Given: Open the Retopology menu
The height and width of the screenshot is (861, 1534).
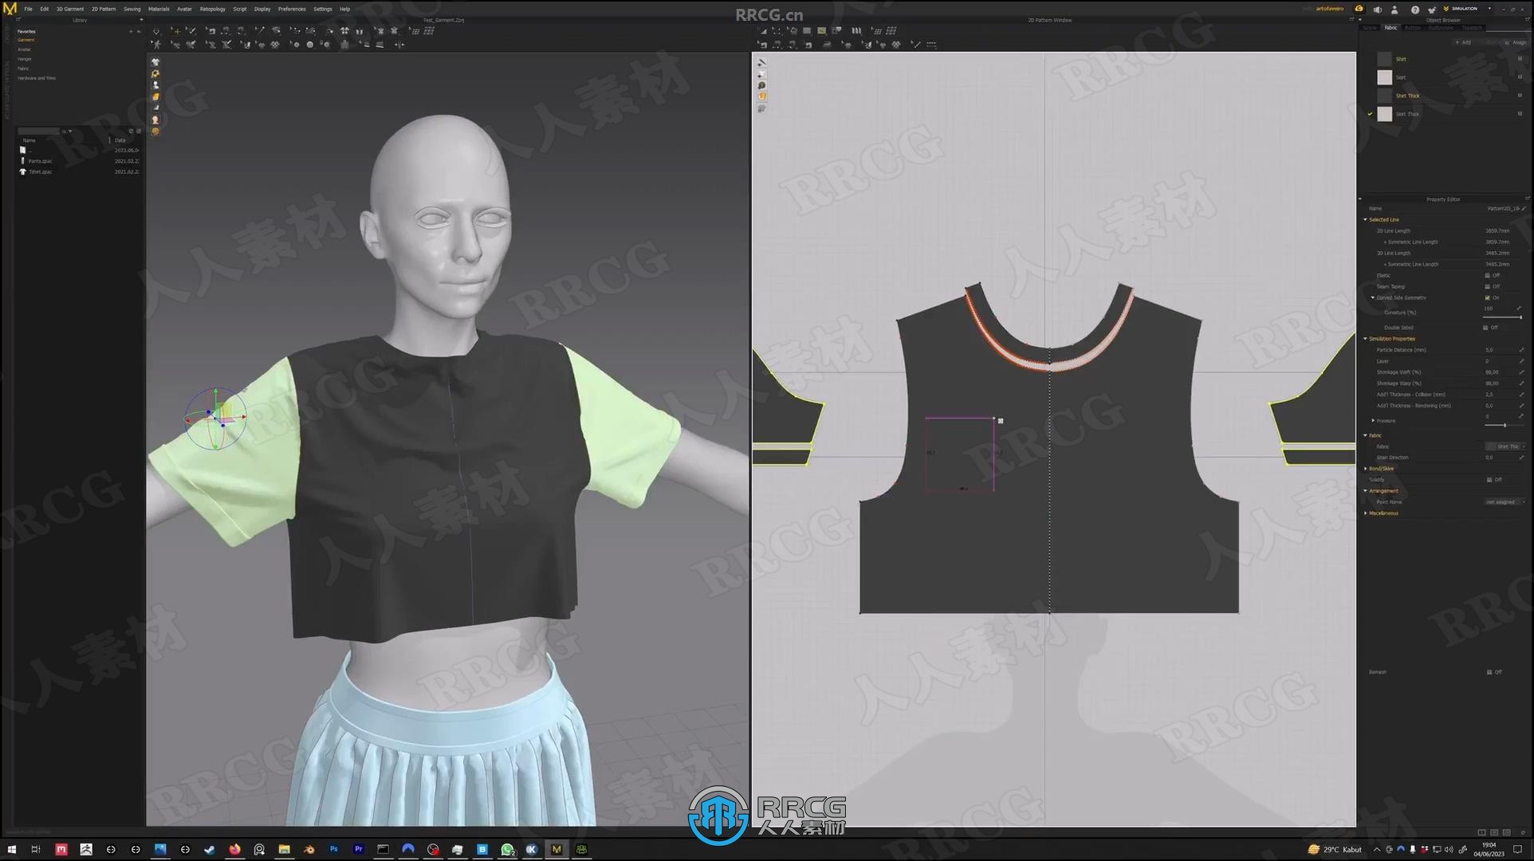Looking at the screenshot, I should (212, 9).
